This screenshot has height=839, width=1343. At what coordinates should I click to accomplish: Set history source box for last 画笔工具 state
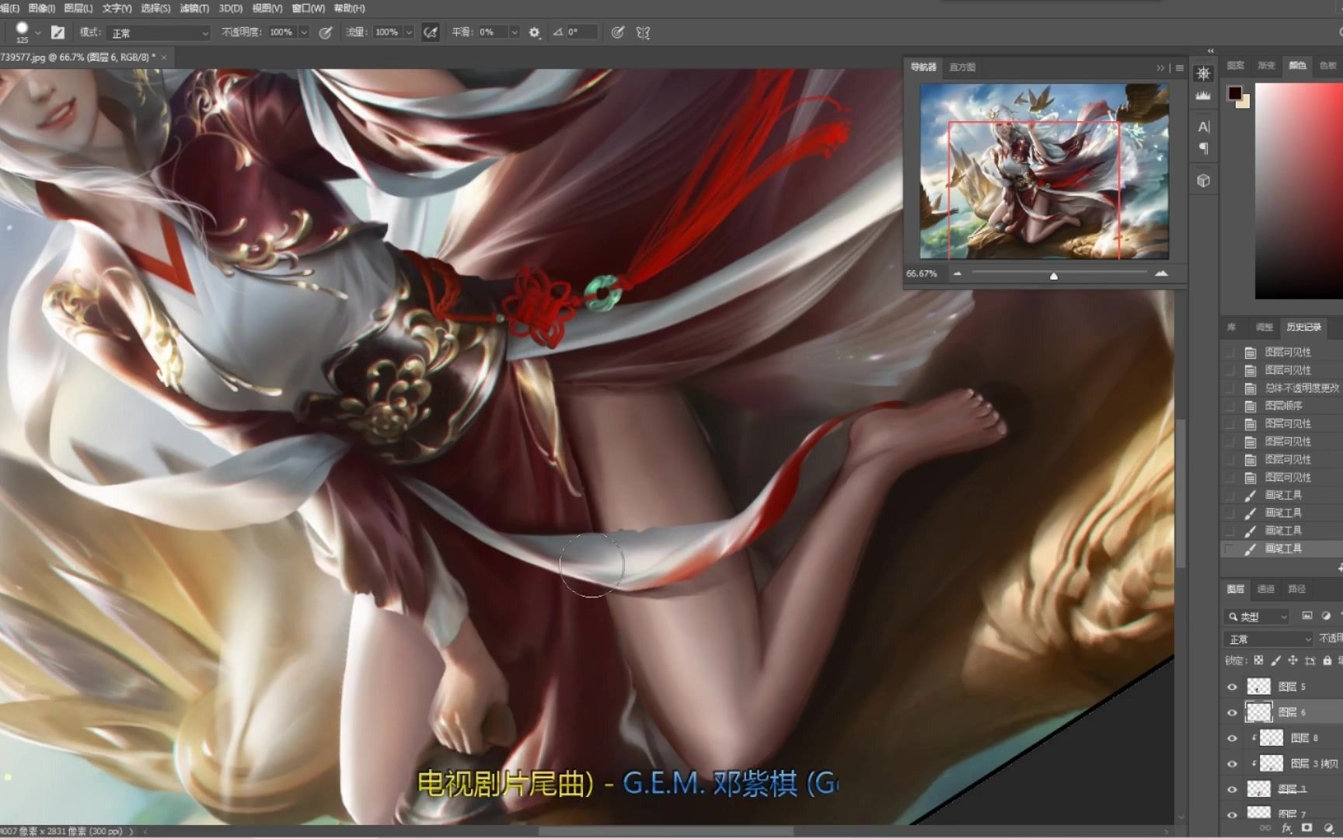click(x=1230, y=548)
